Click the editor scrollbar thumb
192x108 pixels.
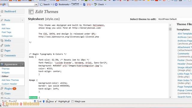pyautogui.click(x=170, y=29)
